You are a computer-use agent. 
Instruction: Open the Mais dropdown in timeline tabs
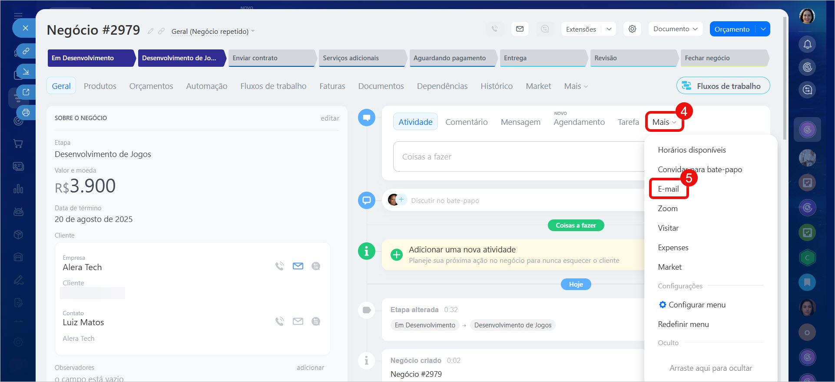pos(664,122)
